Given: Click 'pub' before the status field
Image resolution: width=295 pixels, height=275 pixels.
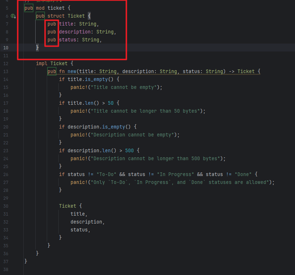Looking at the screenshot, I should tap(52, 40).
